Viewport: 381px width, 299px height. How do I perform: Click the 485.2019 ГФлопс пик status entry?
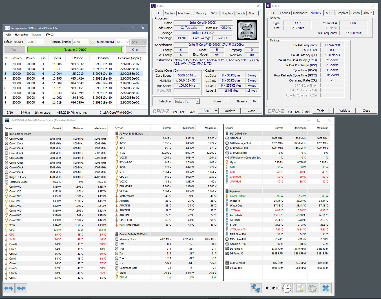pyautogui.click(x=72, y=113)
